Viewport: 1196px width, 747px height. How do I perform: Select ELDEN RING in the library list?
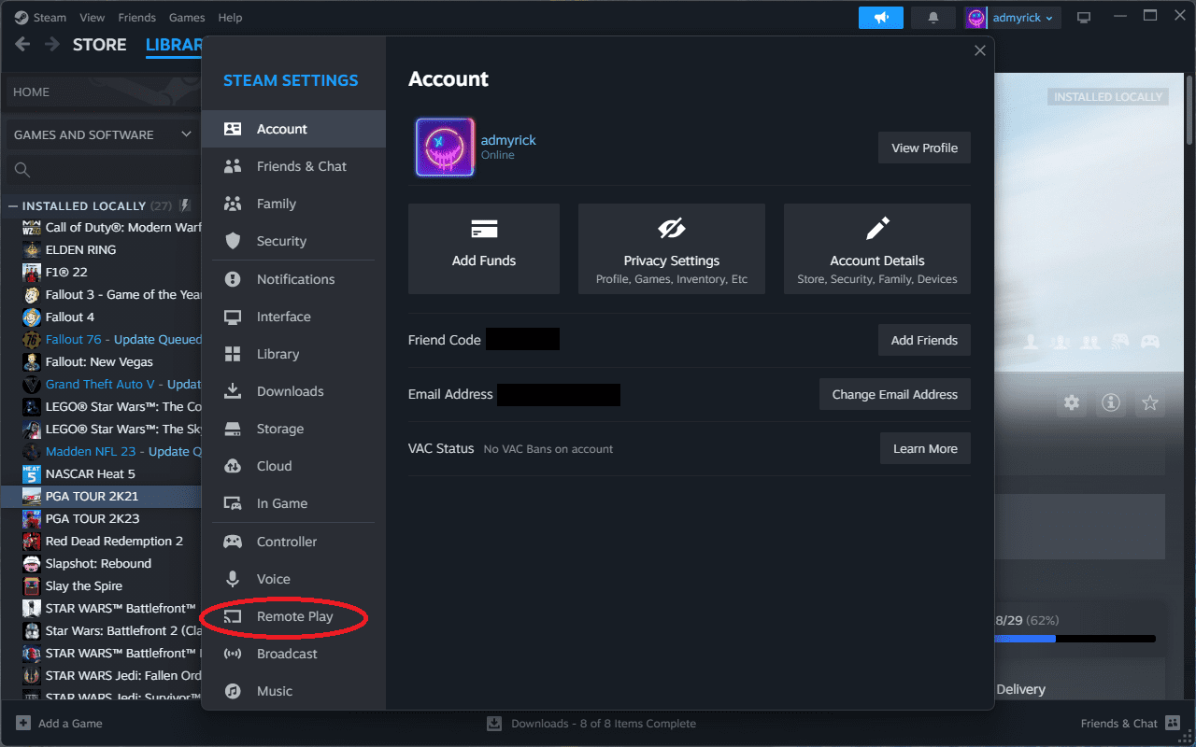tap(80, 249)
